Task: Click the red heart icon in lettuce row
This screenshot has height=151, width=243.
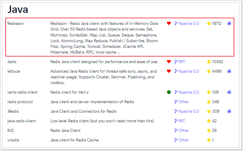Action: pyautogui.click(x=169, y=71)
